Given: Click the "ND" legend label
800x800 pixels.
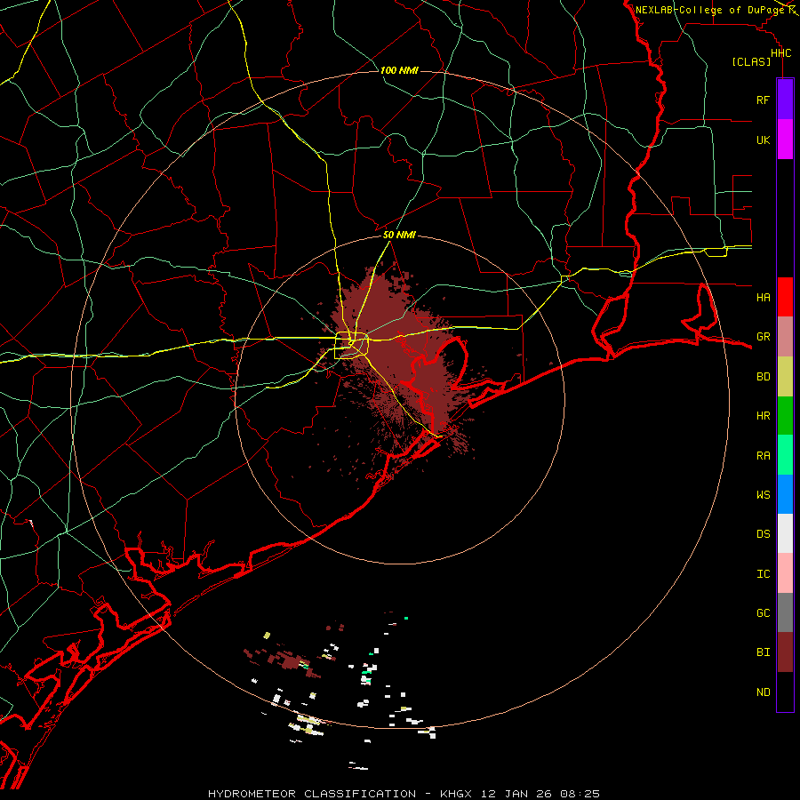Looking at the screenshot, I should (x=763, y=692).
